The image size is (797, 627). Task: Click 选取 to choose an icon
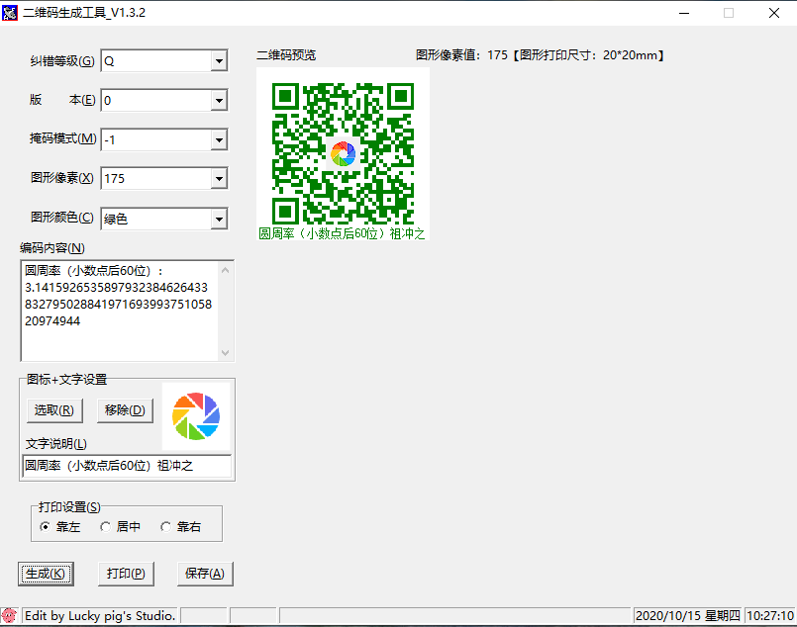point(53,410)
